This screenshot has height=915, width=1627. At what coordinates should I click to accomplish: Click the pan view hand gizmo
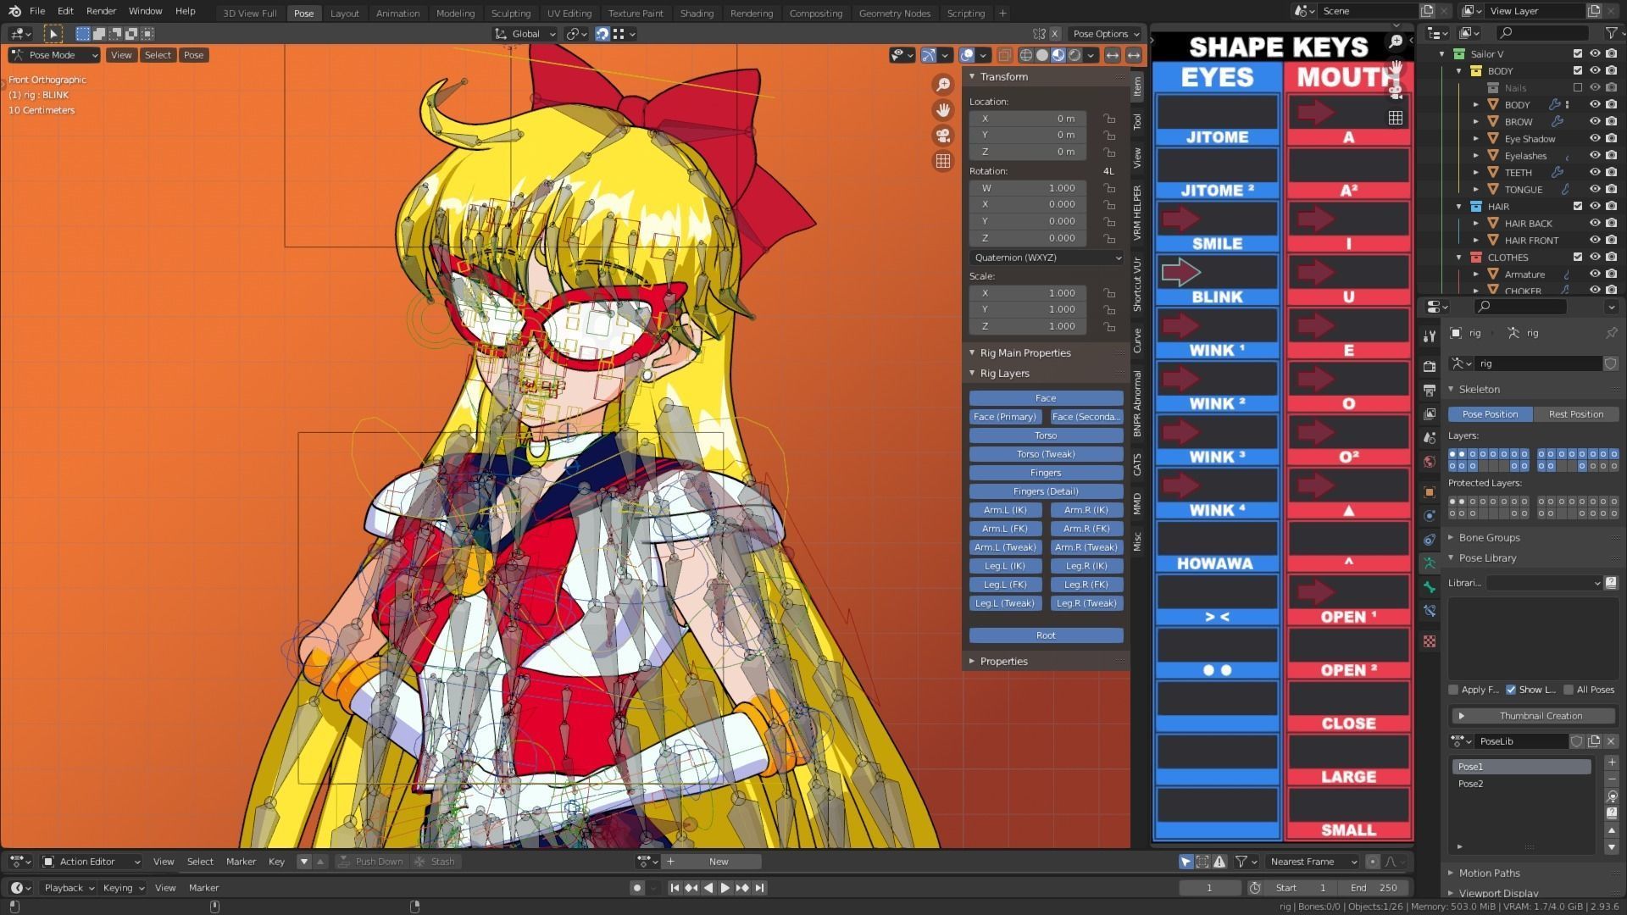pyautogui.click(x=942, y=109)
